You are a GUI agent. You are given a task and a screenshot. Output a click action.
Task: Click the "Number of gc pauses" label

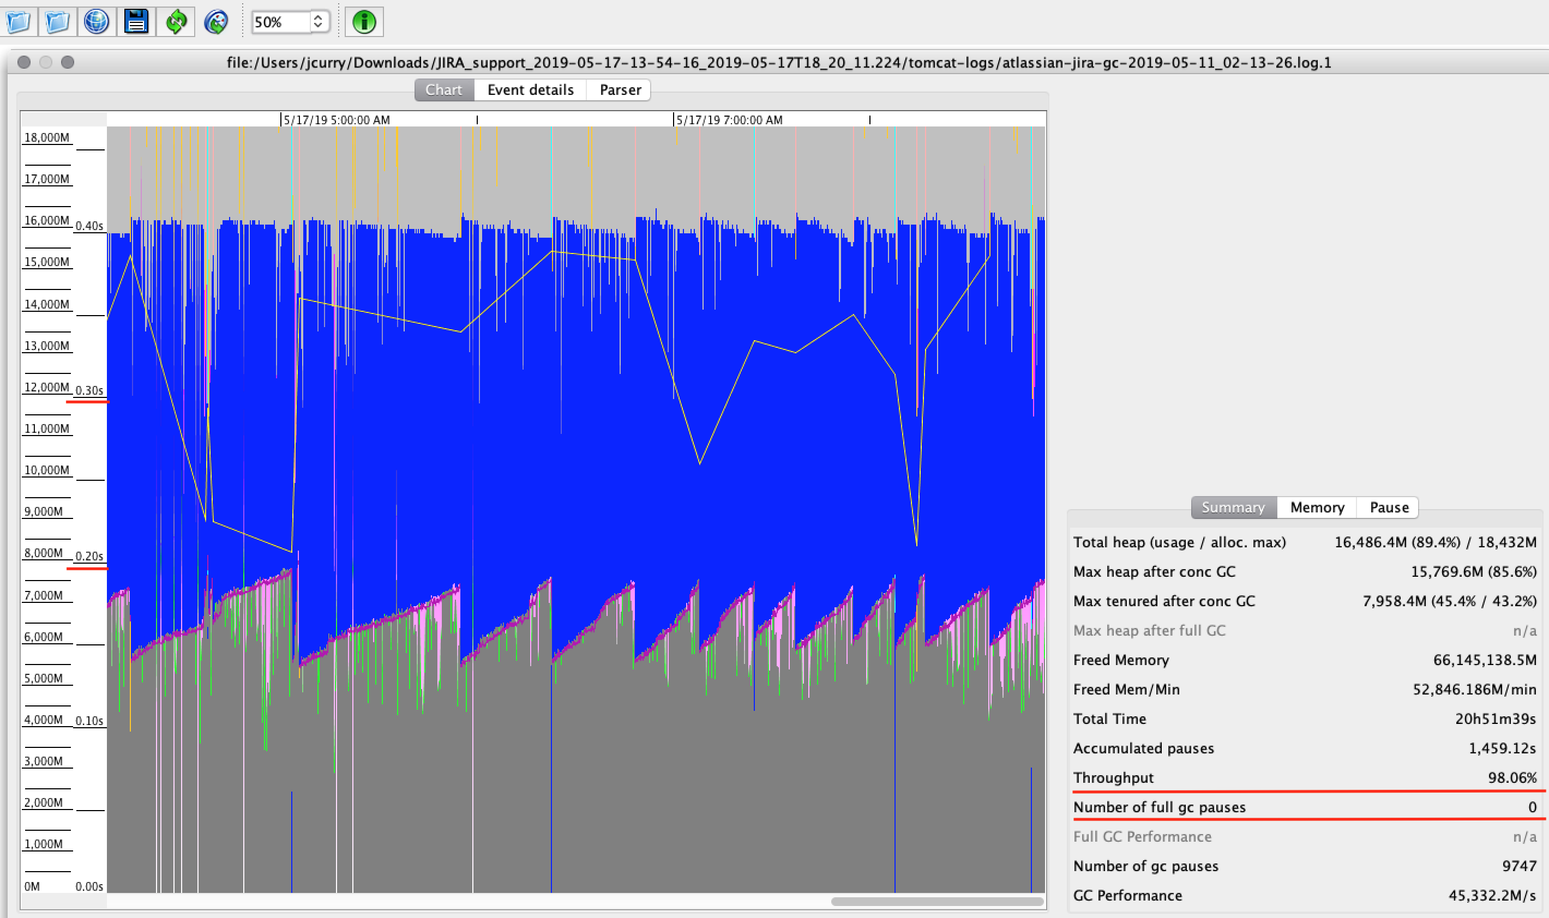1145,866
